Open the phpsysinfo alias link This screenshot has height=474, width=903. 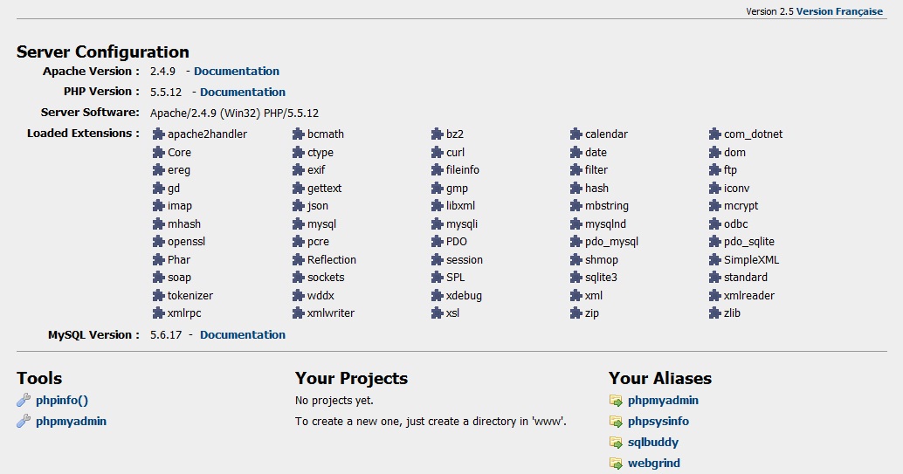(658, 422)
